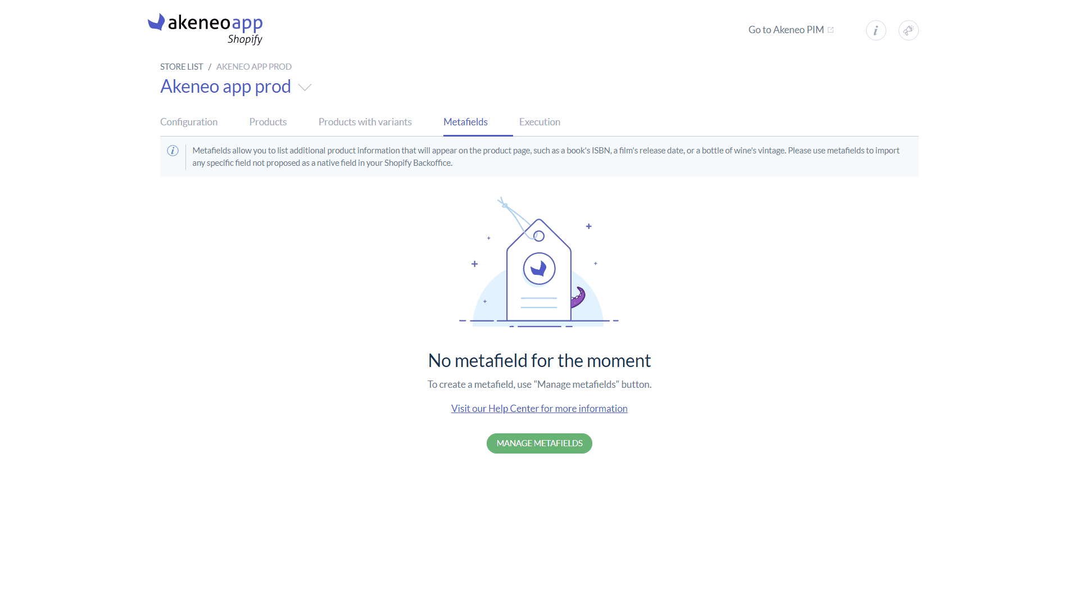1079x607 pixels.
Task: Click the Products tab label
Action: (268, 121)
